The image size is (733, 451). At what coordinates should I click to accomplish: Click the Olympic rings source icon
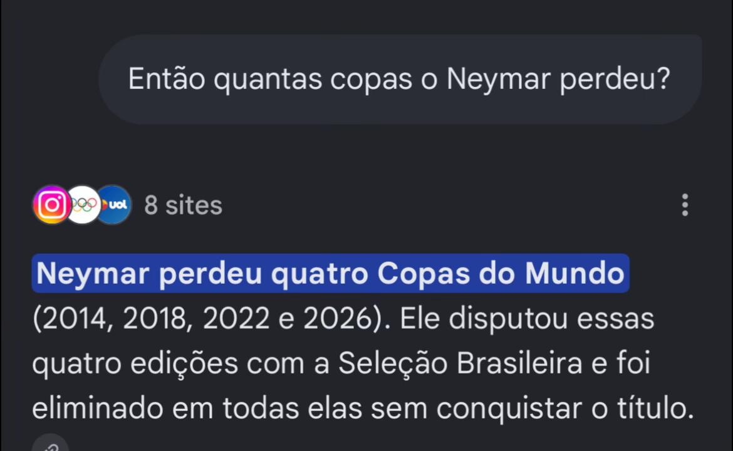click(84, 205)
